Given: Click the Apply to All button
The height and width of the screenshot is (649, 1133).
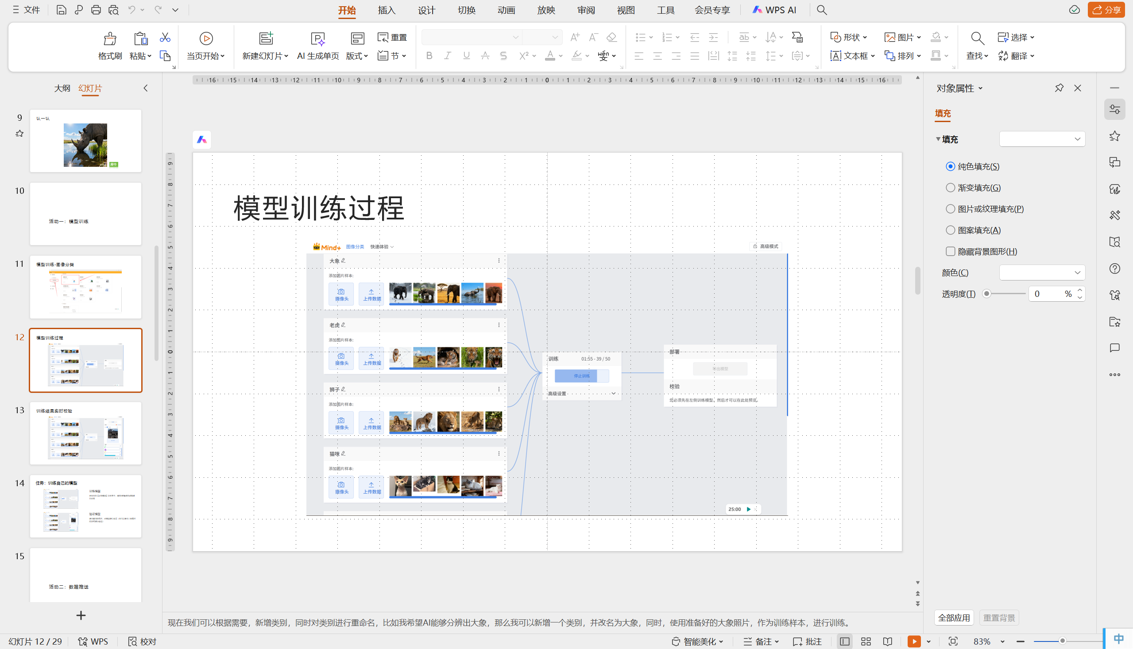Looking at the screenshot, I should 954,618.
